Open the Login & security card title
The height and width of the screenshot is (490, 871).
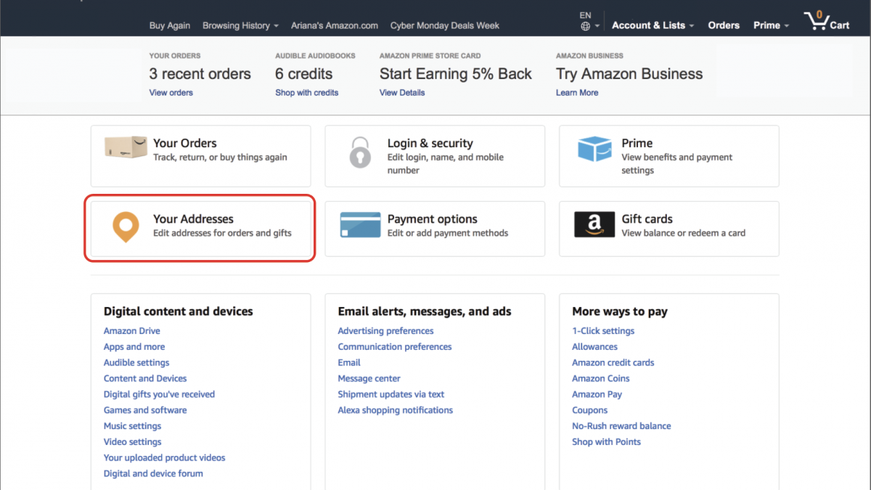click(x=430, y=143)
